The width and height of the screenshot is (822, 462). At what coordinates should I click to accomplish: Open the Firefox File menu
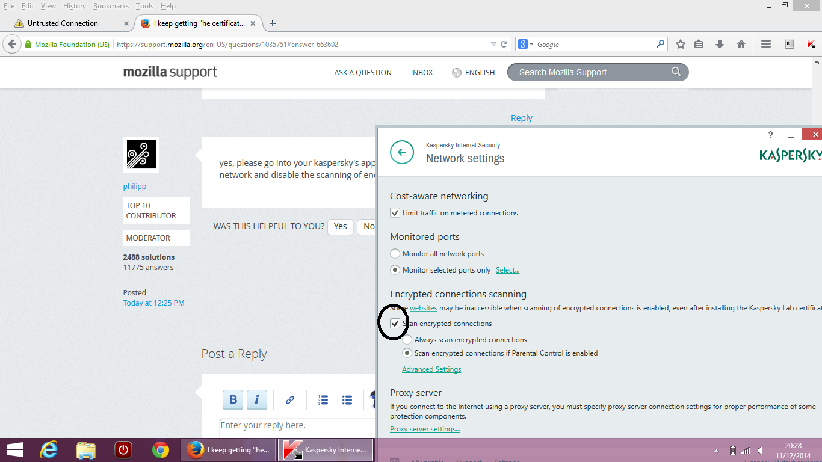[x=9, y=6]
